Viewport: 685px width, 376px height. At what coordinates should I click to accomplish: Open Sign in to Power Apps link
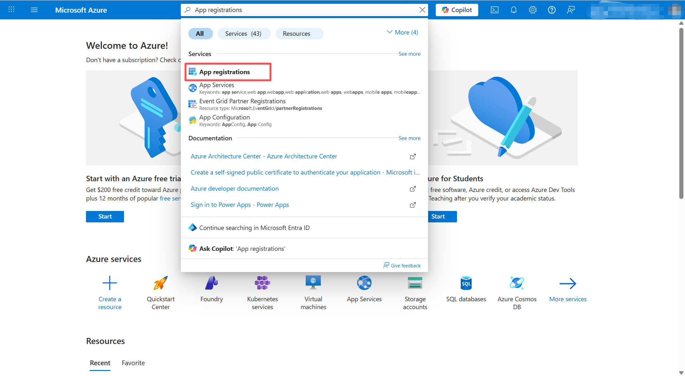(240, 205)
